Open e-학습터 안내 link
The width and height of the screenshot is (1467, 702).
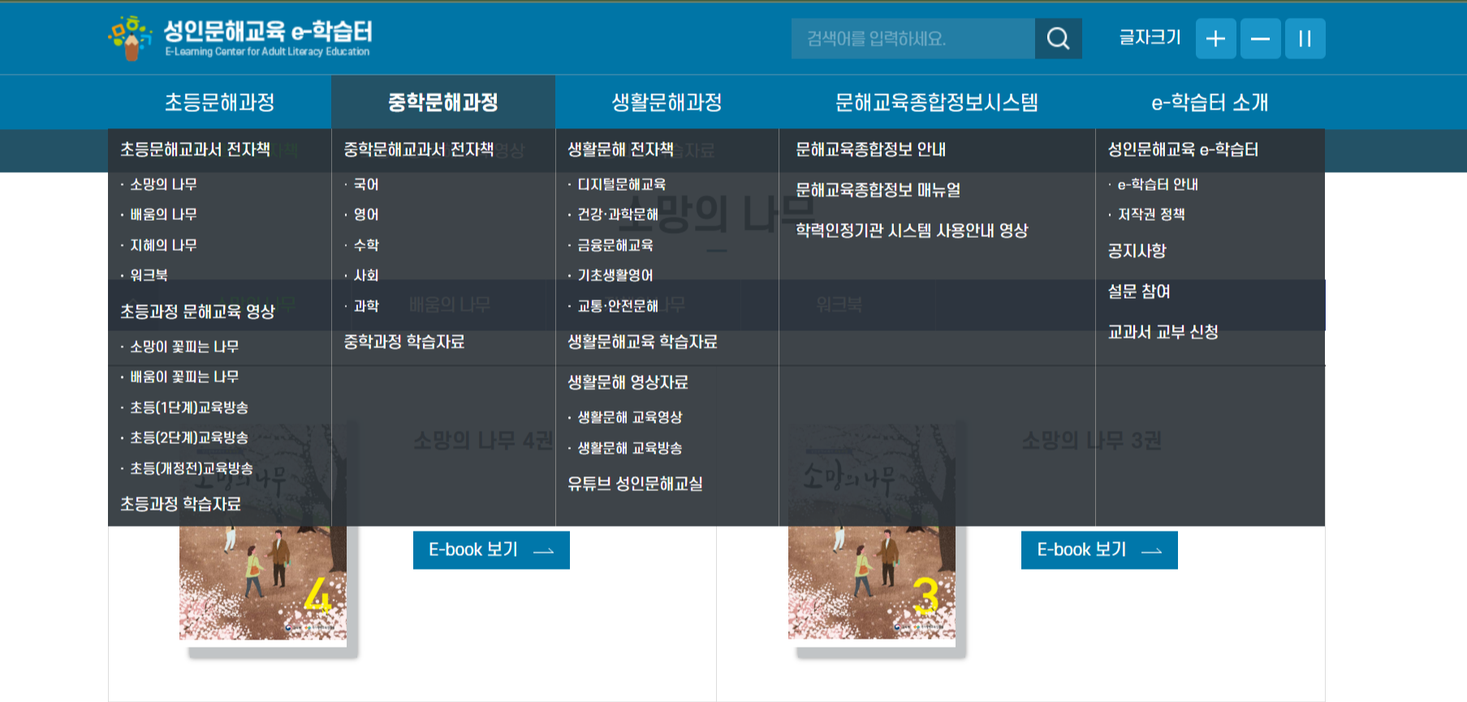(x=1158, y=184)
